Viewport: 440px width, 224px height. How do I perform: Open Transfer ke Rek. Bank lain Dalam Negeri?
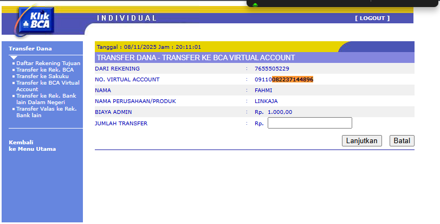click(x=46, y=99)
